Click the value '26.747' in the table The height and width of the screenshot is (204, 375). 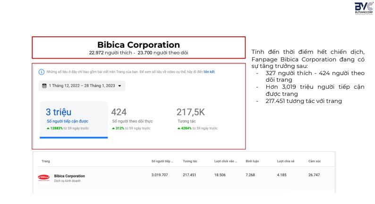point(314,175)
